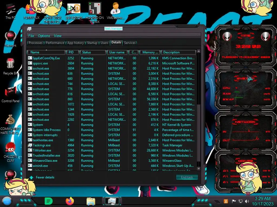Switch to the Performance tab
The height and width of the screenshot is (207, 277).
click(x=55, y=43)
